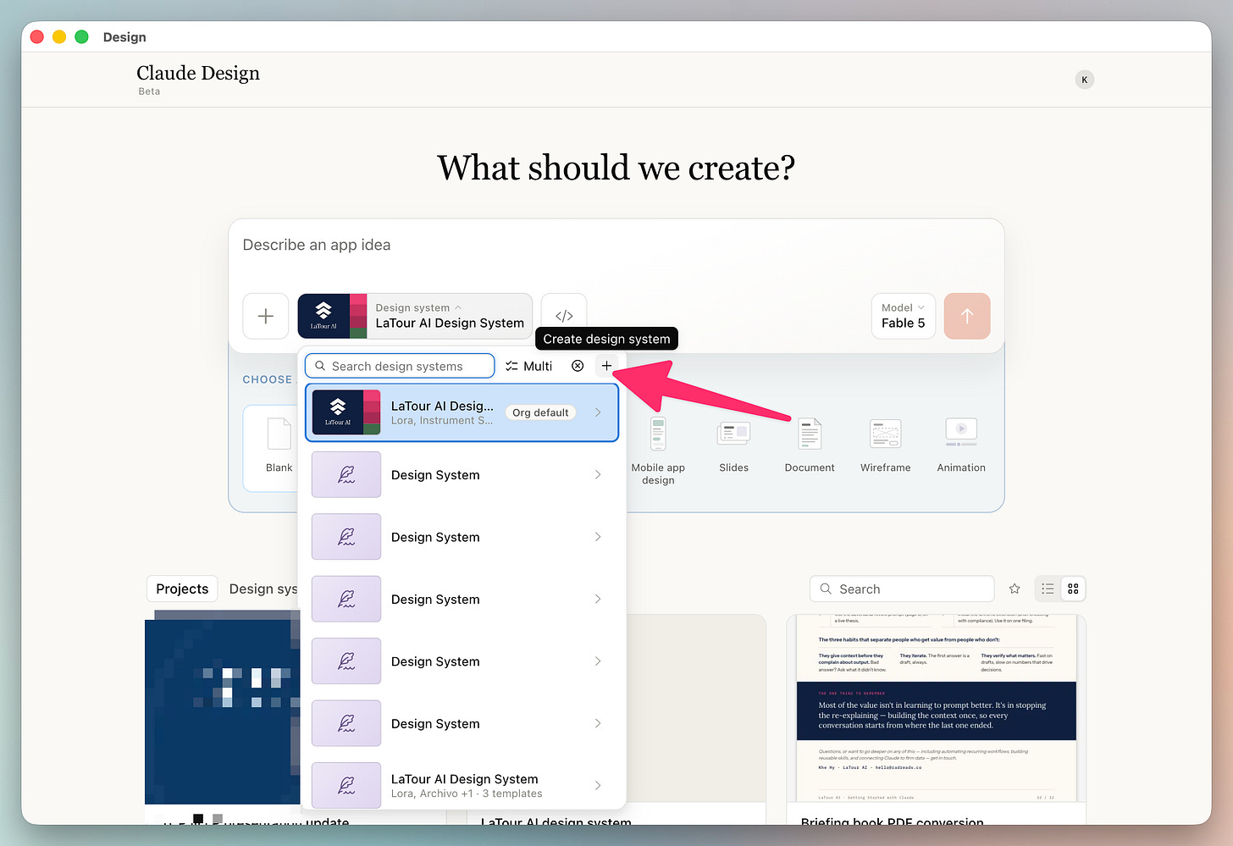Image resolution: width=1233 pixels, height=846 pixels.
Task: Choose the Document template
Action: (810, 446)
